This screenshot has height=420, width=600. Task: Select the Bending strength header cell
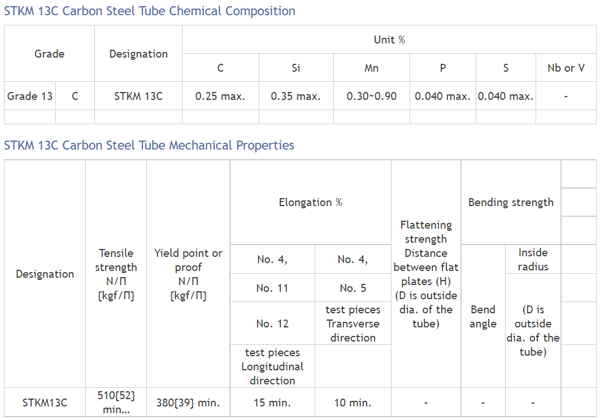(511, 202)
